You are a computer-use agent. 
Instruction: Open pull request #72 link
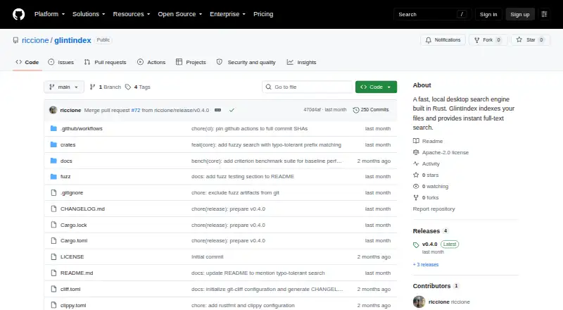click(x=136, y=110)
